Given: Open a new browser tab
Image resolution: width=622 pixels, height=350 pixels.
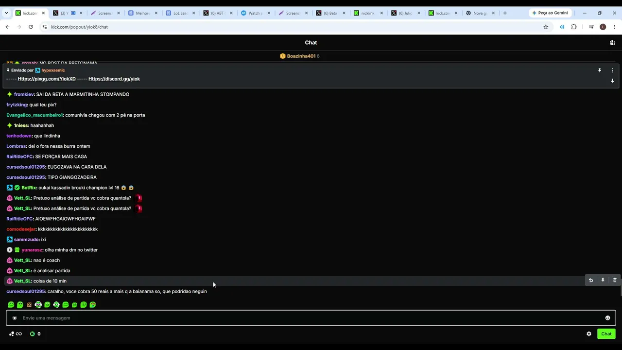Looking at the screenshot, I should click(505, 13).
